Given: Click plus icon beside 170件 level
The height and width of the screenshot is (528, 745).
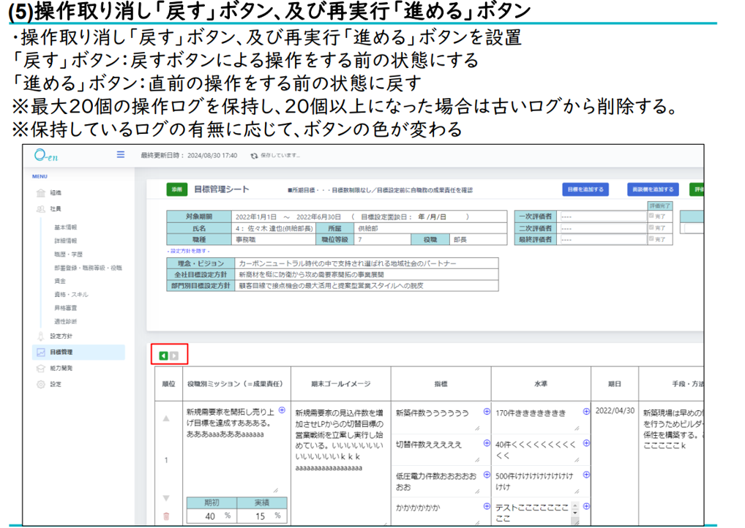Looking at the screenshot, I should point(586,412).
